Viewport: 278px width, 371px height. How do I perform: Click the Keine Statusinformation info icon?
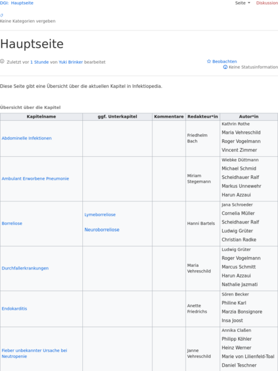[225, 67]
